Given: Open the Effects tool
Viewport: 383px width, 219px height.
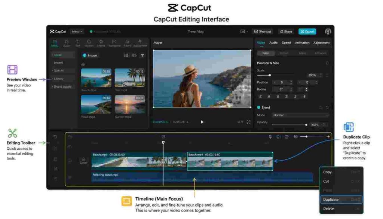Looking at the screenshot, I should tap(101, 43).
